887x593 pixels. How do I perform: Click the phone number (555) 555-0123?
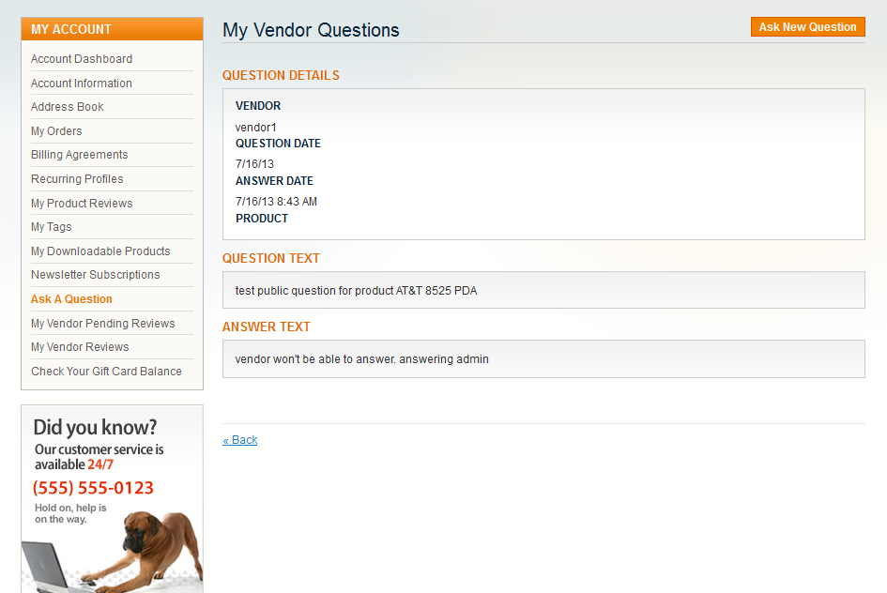click(x=93, y=488)
